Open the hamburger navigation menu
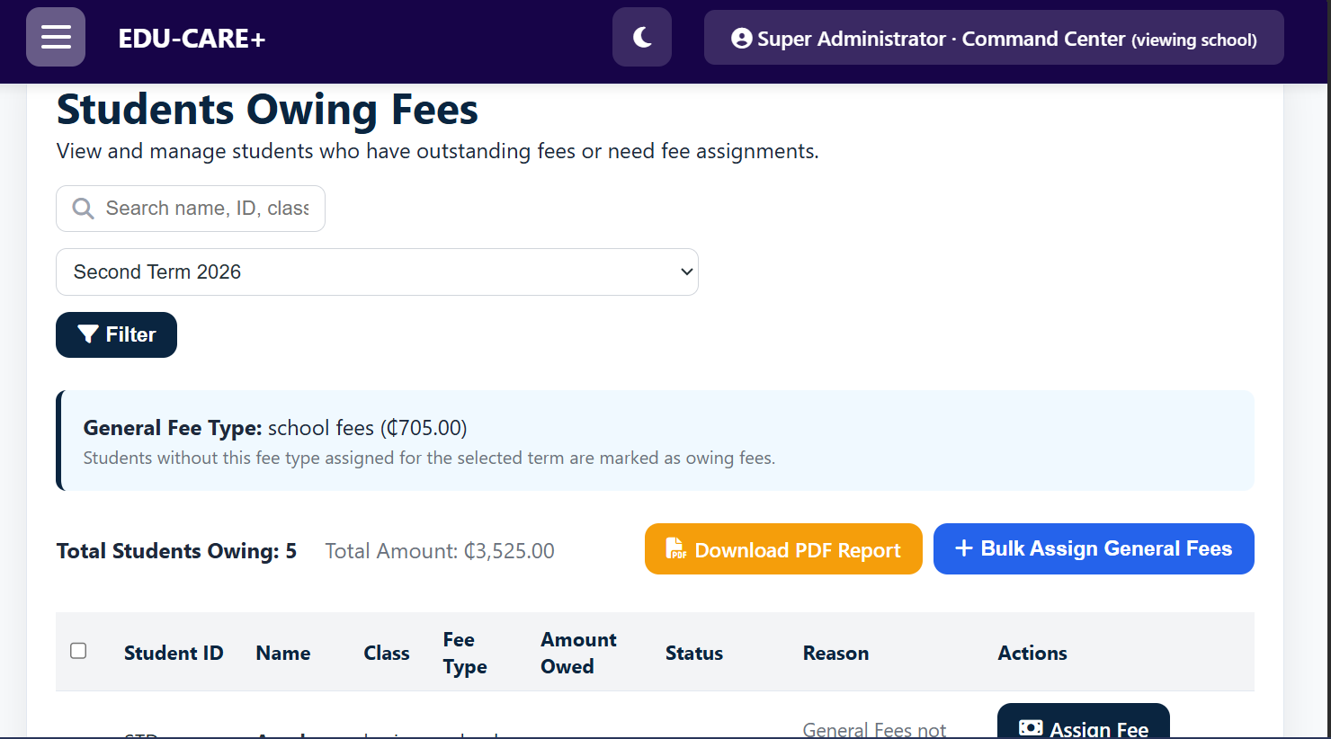The width and height of the screenshot is (1331, 739). [x=56, y=38]
